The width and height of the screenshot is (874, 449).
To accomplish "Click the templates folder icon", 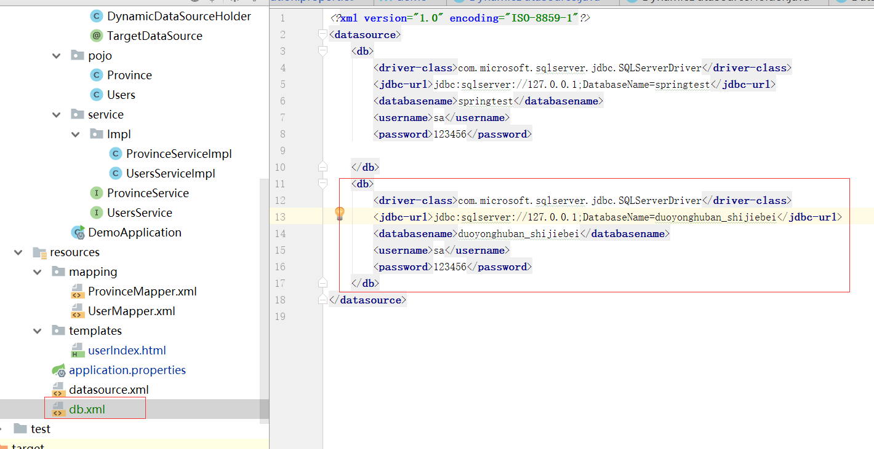I will [58, 330].
